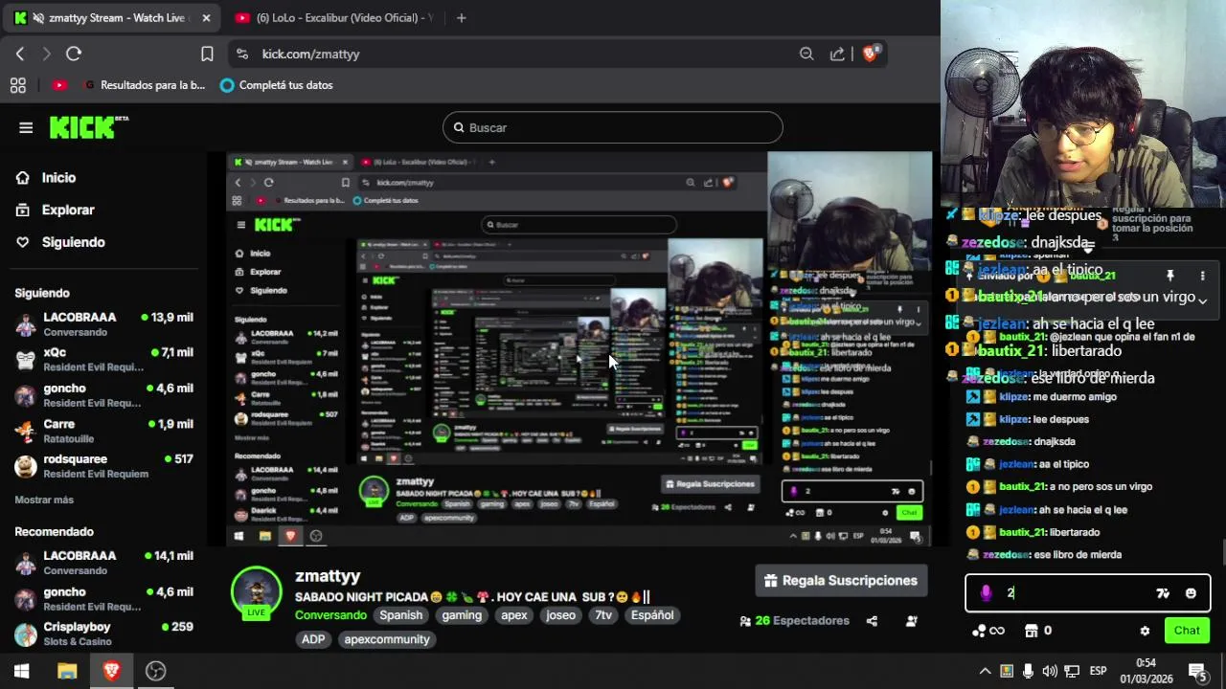Open the Windows Start menu
The height and width of the screenshot is (689, 1226).
(x=21, y=671)
